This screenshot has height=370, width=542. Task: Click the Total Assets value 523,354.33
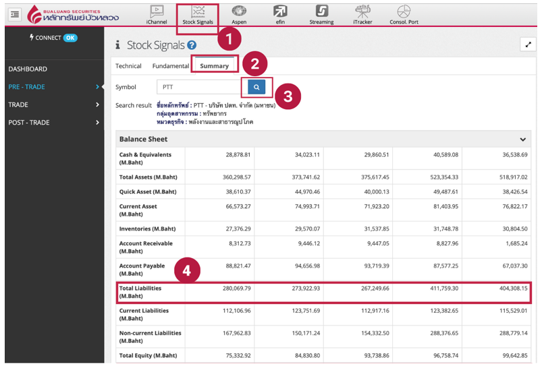point(444,177)
